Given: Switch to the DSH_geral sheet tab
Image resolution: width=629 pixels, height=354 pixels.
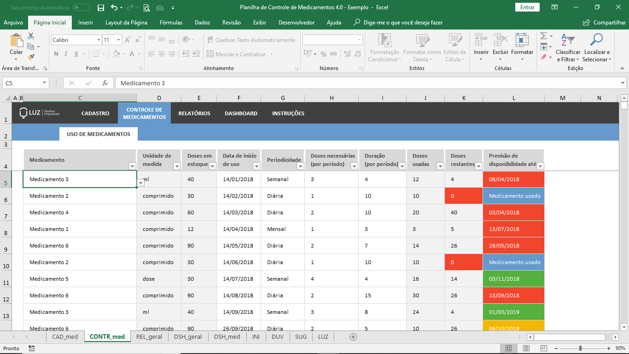Looking at the screenshot, I should pos(188,337).
